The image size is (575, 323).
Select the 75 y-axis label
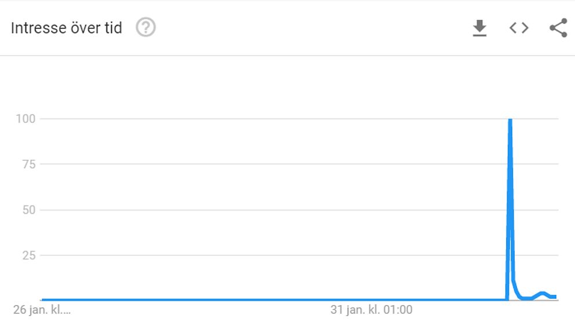click(x=29, y=164)
